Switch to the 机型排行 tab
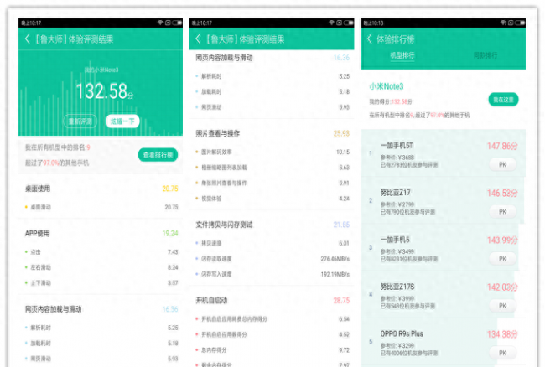The height and width of the screenshot is (367, 545). [x=402, y=55]
